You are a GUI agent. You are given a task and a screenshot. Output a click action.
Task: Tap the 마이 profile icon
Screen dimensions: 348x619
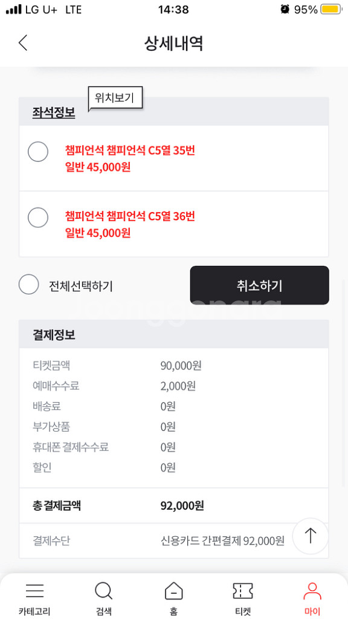pos(312,591)
